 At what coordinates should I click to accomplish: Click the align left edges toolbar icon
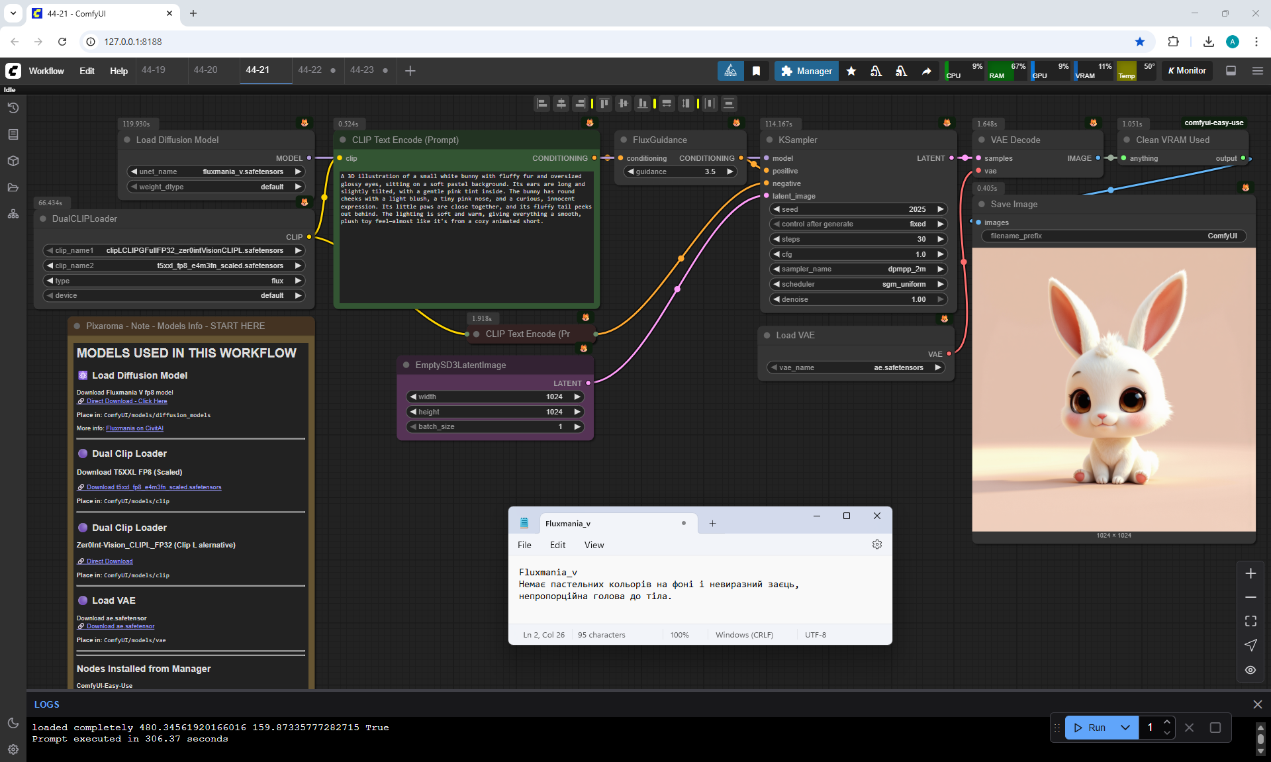pyautogui.click(x=542, y=103)
